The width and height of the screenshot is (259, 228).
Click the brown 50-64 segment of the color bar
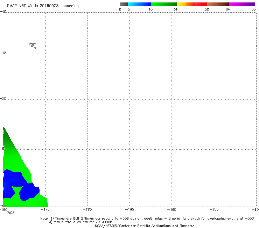(218, 4)
